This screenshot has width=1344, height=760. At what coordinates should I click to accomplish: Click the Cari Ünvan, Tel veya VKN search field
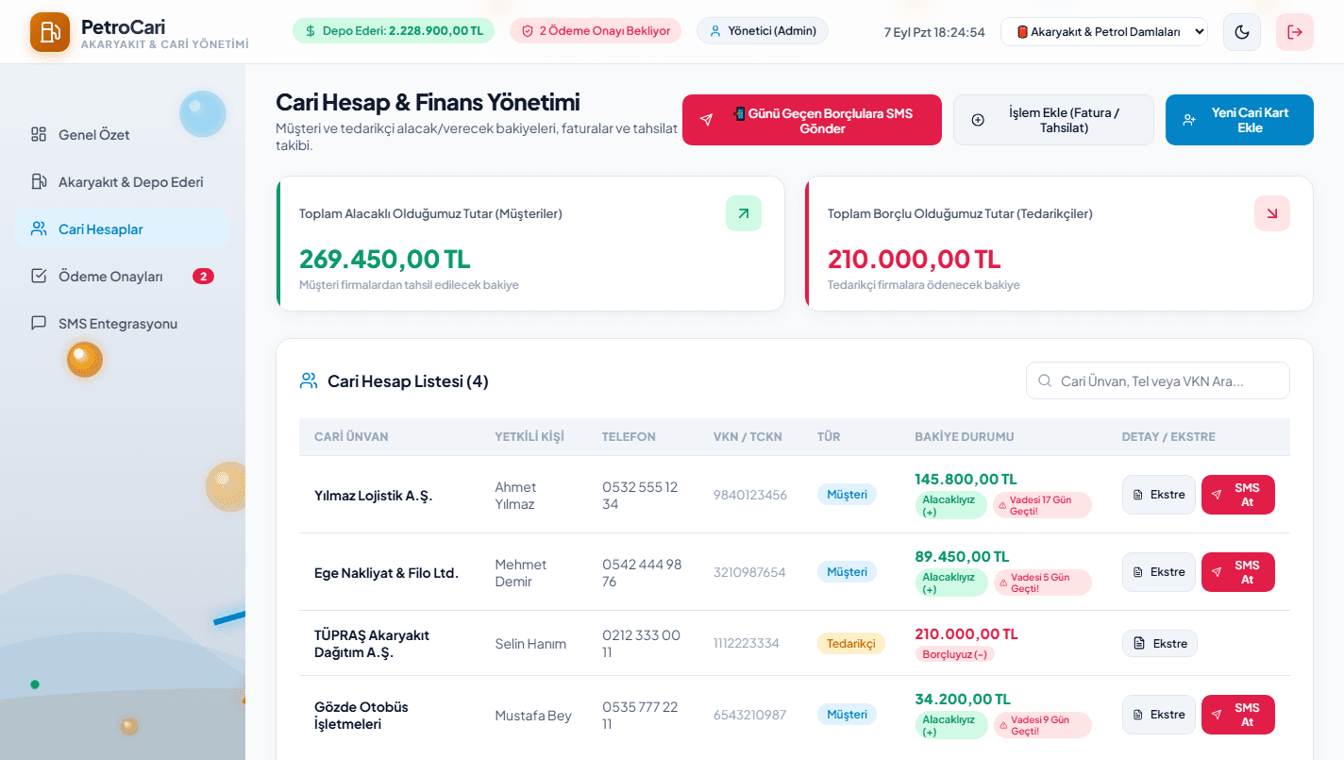pyautogui.click(x=1158, y=380)
